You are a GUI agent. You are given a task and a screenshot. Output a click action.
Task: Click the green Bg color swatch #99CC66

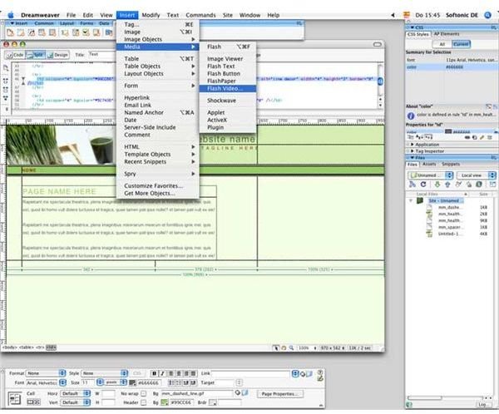tap(164, 402)
